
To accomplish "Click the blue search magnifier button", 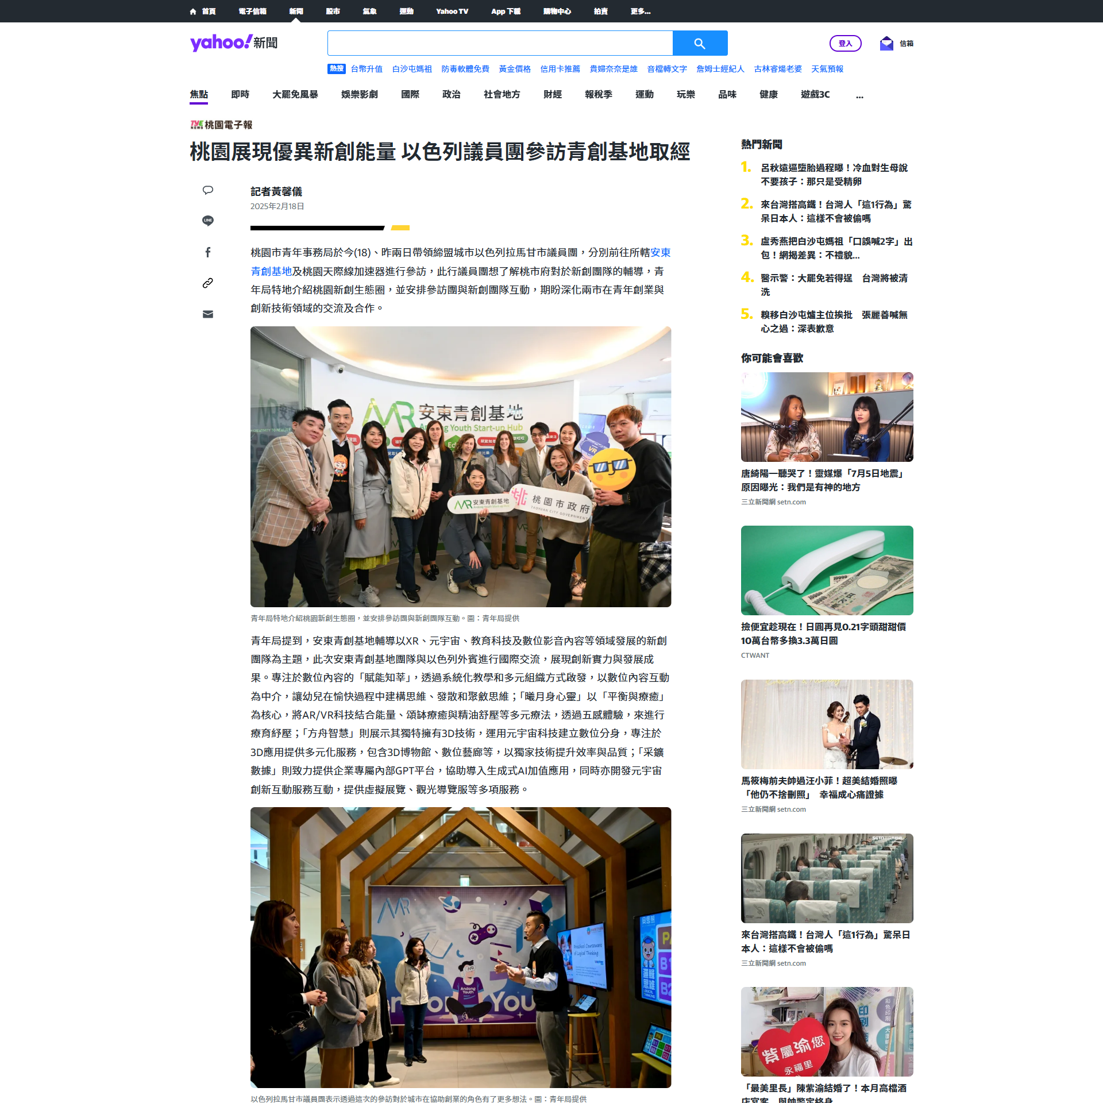I will 700,43.
